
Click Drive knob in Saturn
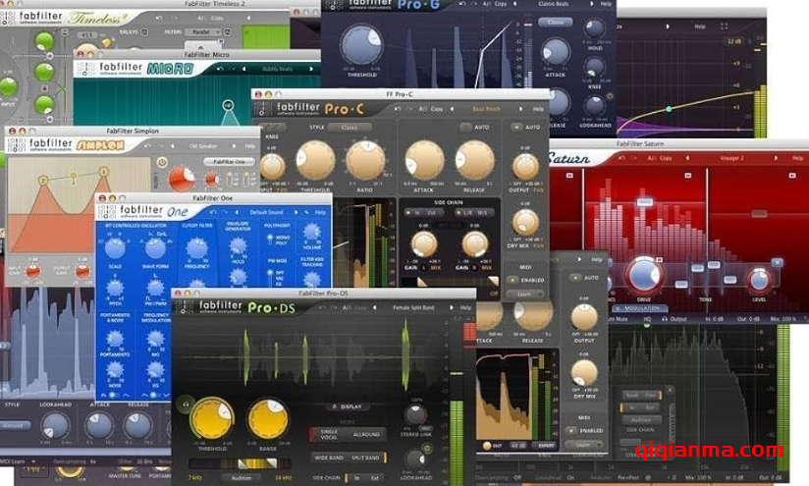pyautogui.click(x=643, y=275)
